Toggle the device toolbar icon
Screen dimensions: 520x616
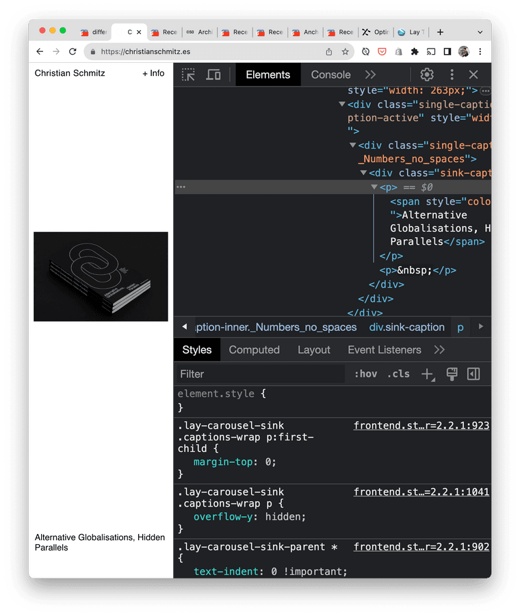213,75
